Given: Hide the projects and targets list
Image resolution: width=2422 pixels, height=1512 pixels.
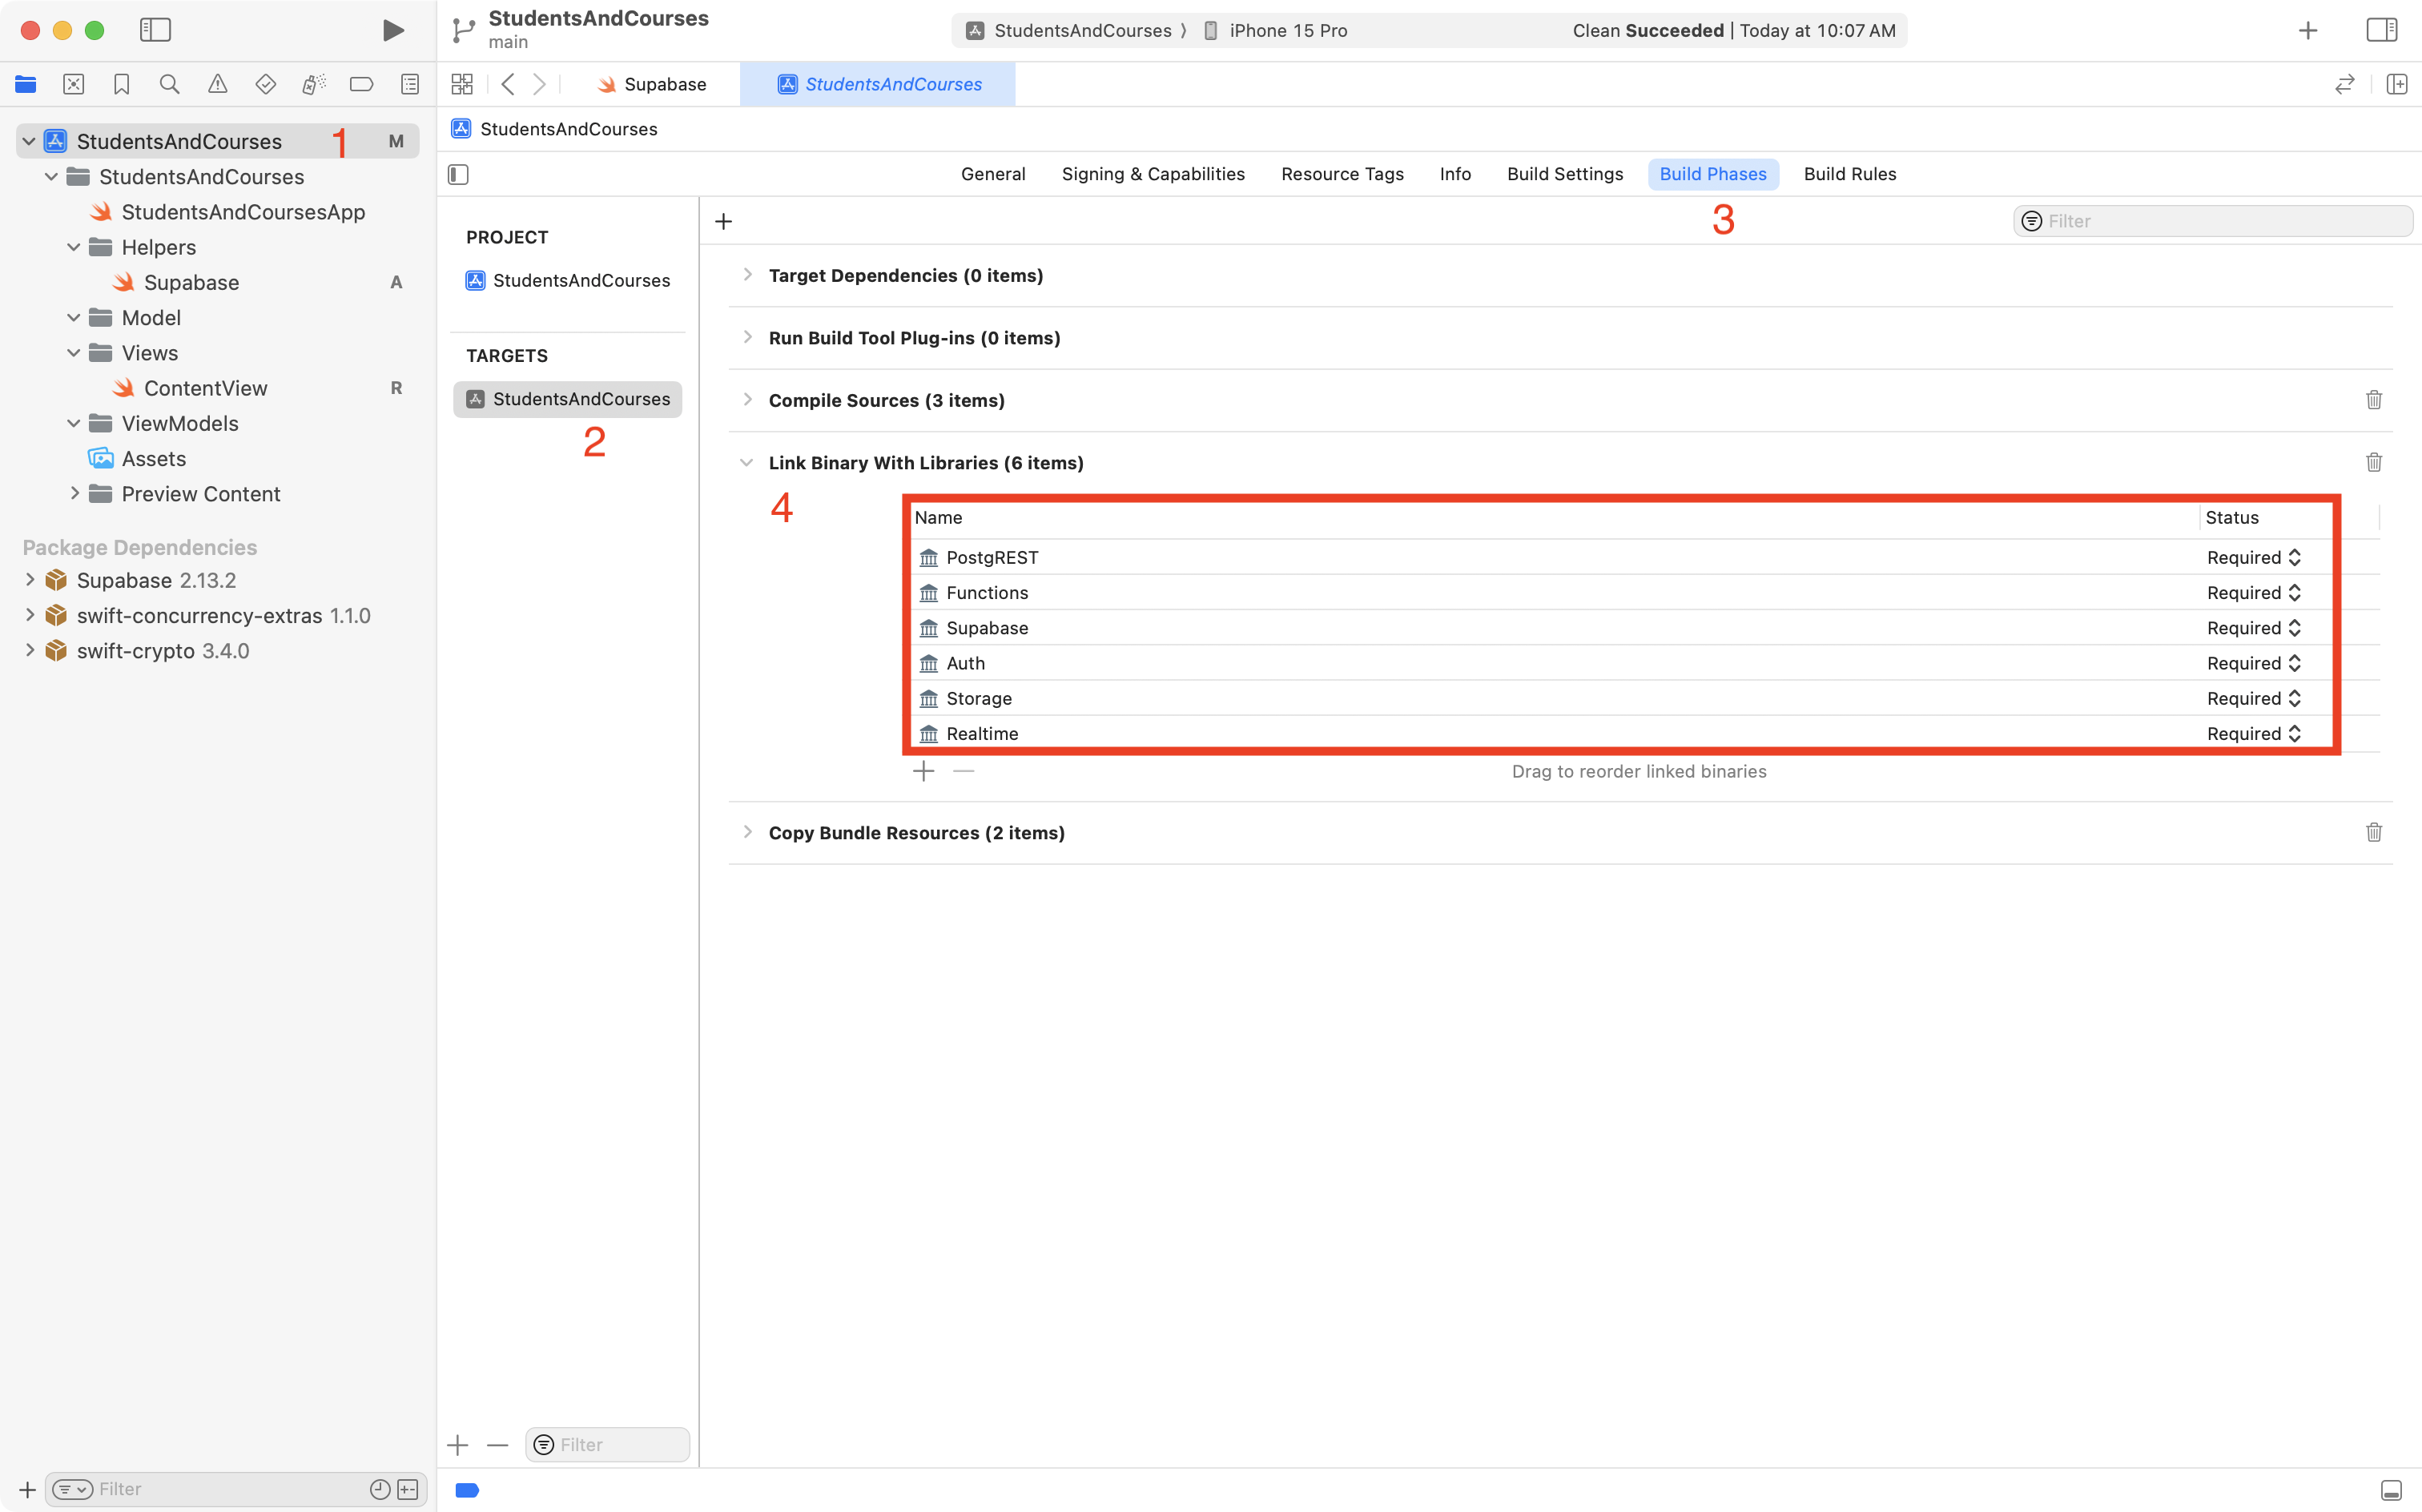Looking at the screenshot, I should [458, 174].
